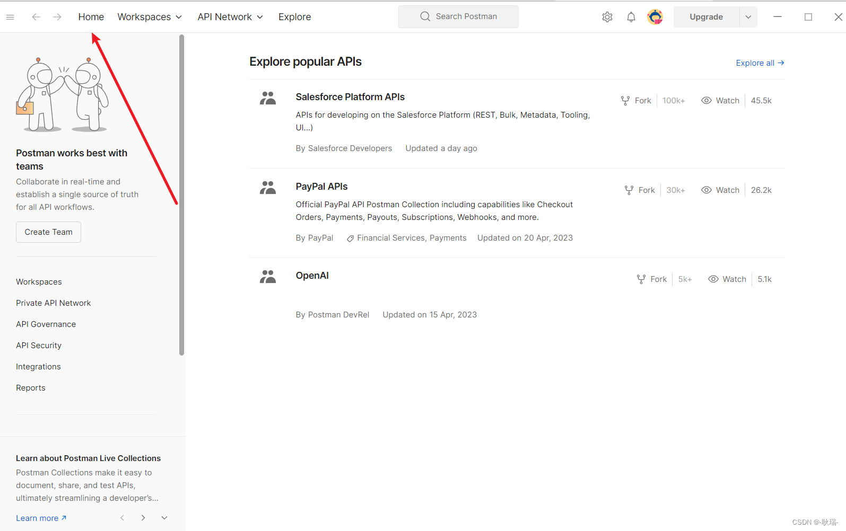Image resolution: width=846 pixels, height=531 pixels.
Task: Minimize the Postman window
Action: pyautogui.click(x=778, y=17)
